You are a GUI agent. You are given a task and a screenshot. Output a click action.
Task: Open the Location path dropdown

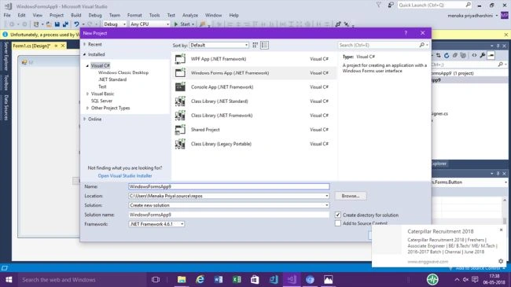(x=326, y=196)
